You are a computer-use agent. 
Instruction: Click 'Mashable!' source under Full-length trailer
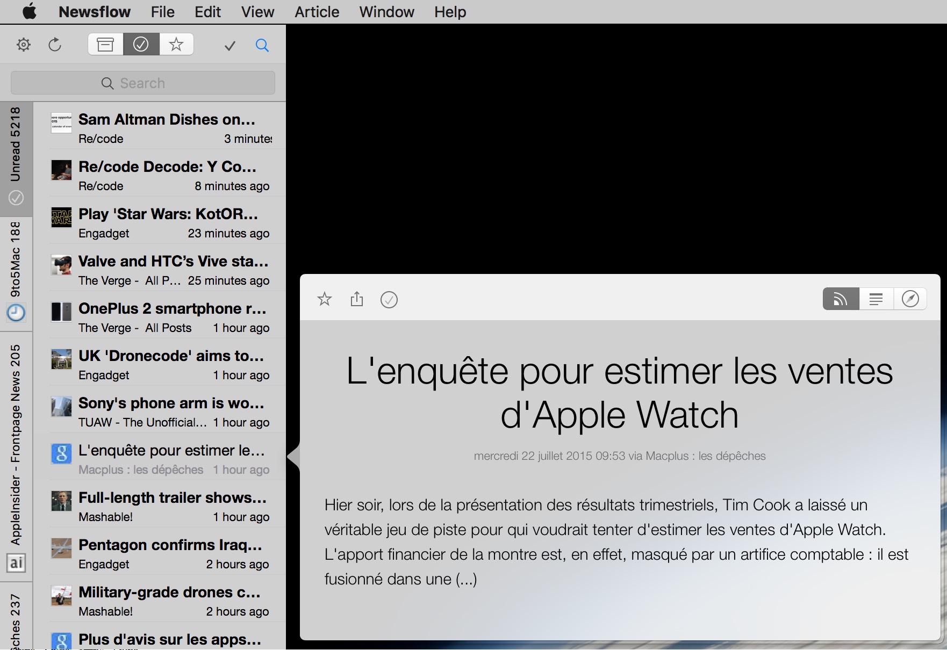pos(105,517)
